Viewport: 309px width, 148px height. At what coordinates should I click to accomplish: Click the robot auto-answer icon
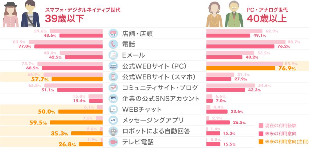coord(113,131)
